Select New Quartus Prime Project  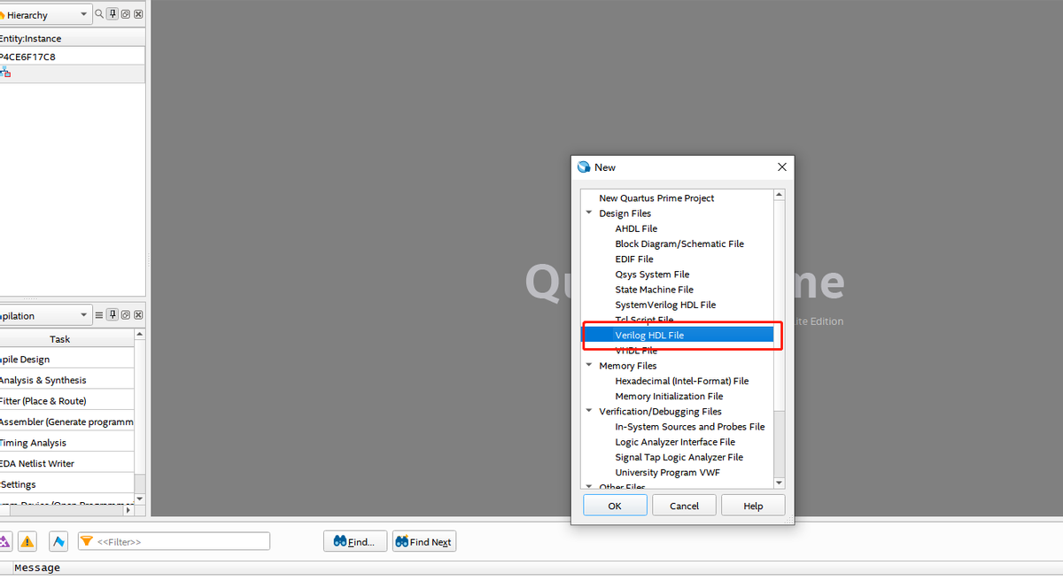click(x=656, y=198)
